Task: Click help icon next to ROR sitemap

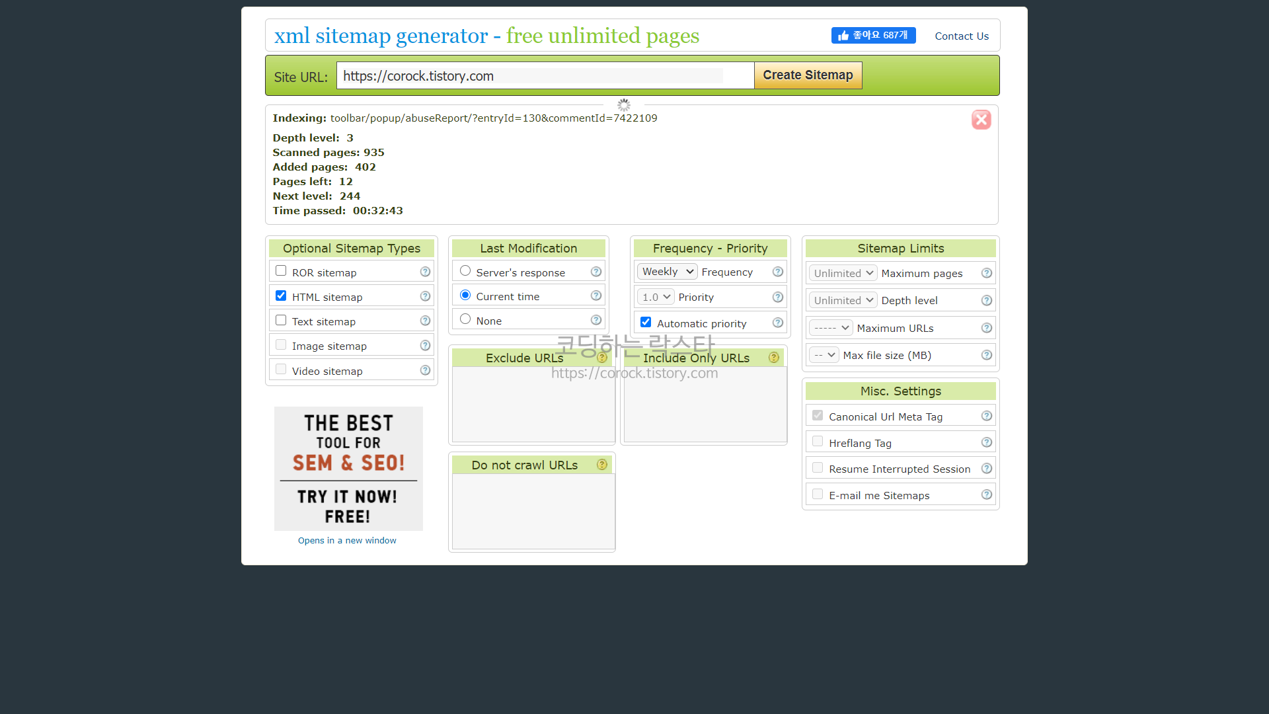Action: pos(425,272)
